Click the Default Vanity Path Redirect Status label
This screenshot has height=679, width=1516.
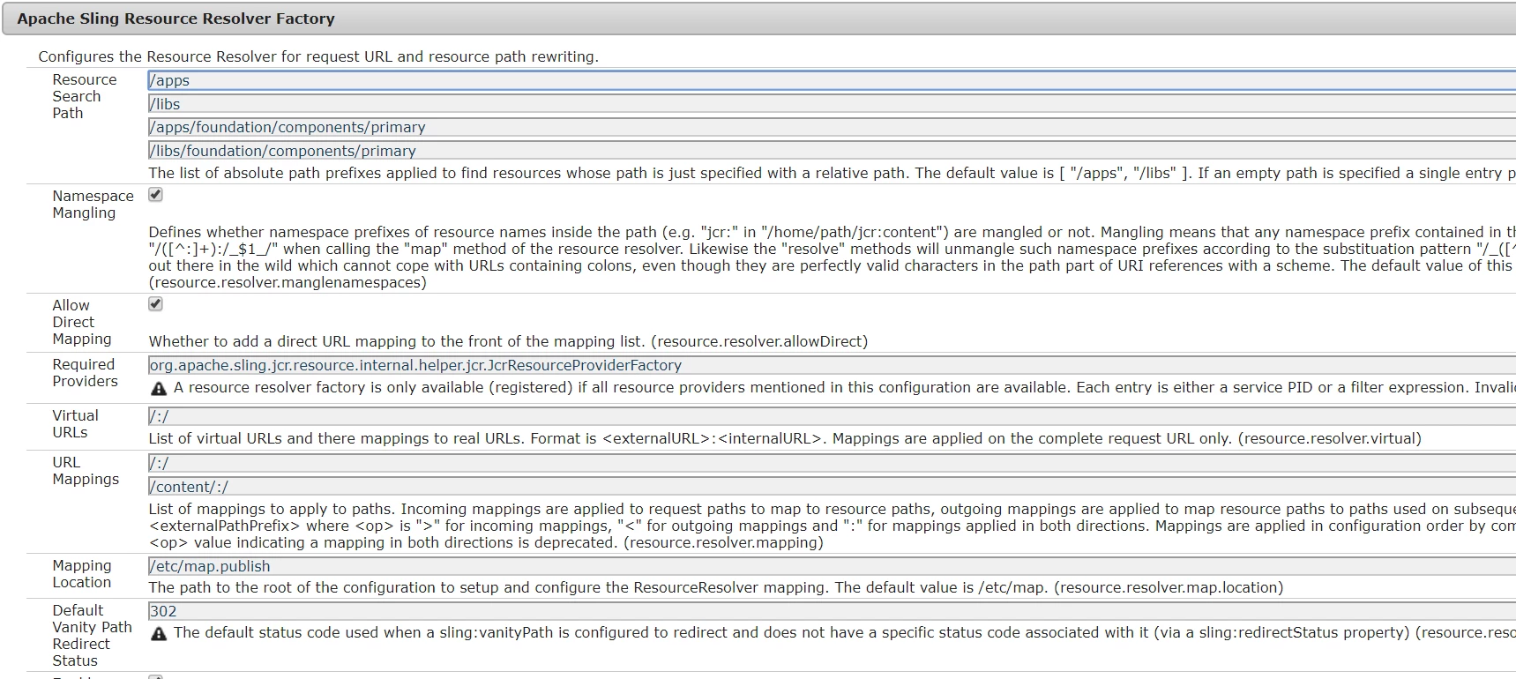(92, 635)
